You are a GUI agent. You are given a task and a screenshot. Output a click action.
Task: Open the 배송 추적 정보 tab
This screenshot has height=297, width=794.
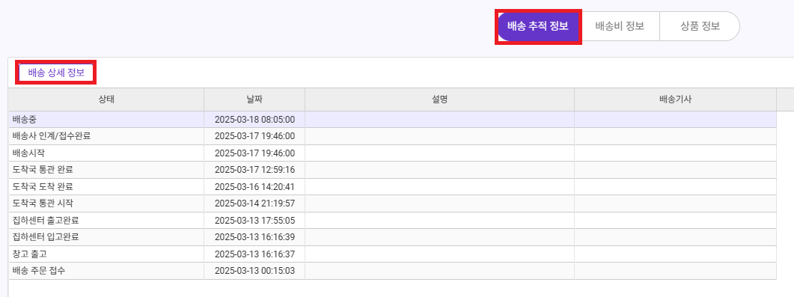click(x=538, y=26)
